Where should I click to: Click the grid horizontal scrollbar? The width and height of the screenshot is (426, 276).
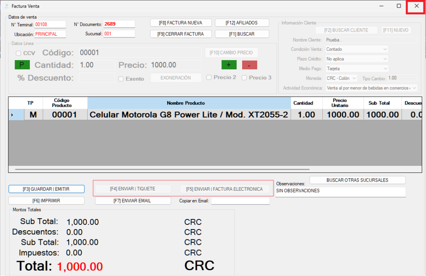coord(162,169)
